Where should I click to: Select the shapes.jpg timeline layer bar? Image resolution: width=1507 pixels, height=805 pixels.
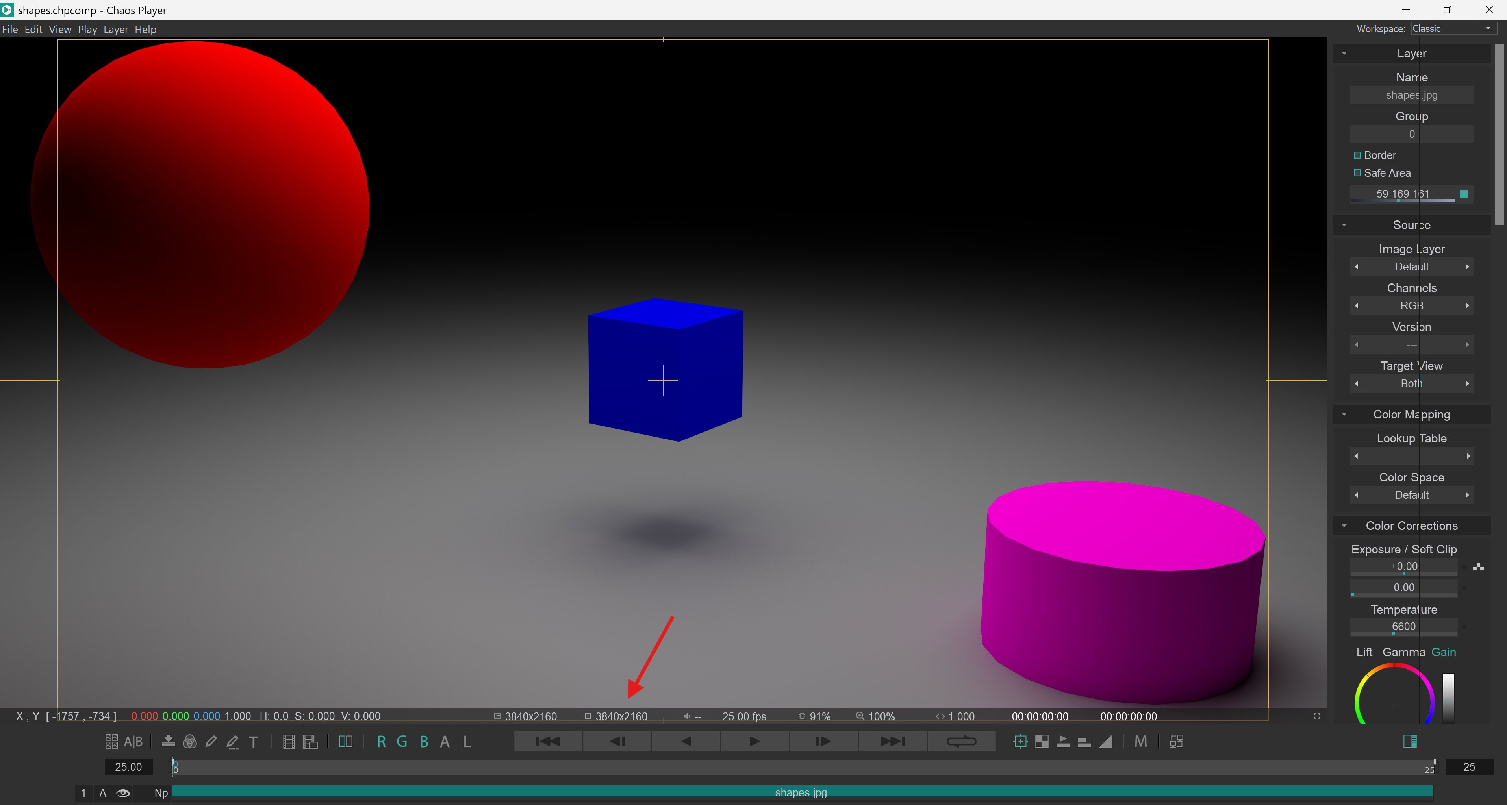click(801, 793)
